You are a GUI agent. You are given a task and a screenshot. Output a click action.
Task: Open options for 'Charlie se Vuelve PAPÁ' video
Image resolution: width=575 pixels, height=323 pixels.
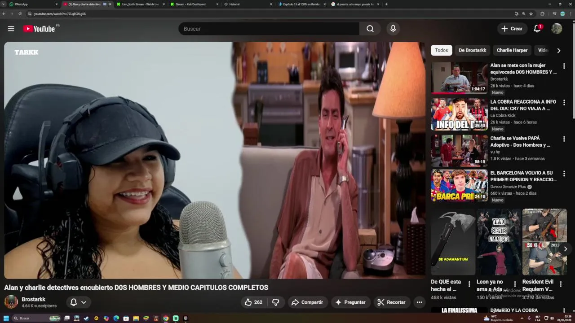(x=564, y=139)
